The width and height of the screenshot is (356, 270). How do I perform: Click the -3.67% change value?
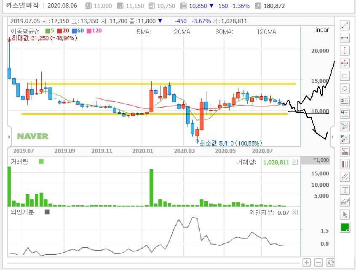coord(201,21)
